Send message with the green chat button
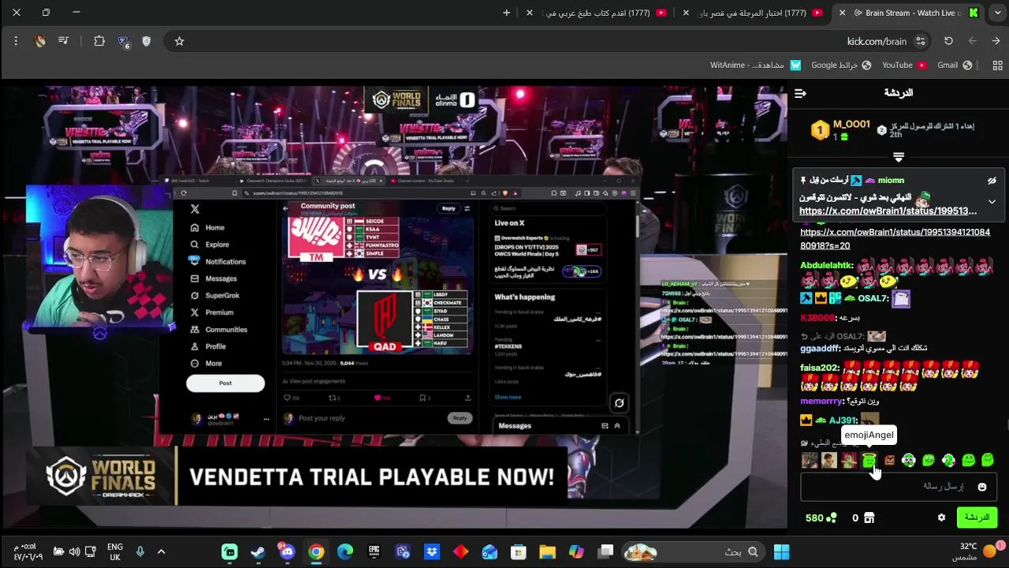The height and width of the screenshot is (568, 1009). pyautogui.click(x=977, y=518)
